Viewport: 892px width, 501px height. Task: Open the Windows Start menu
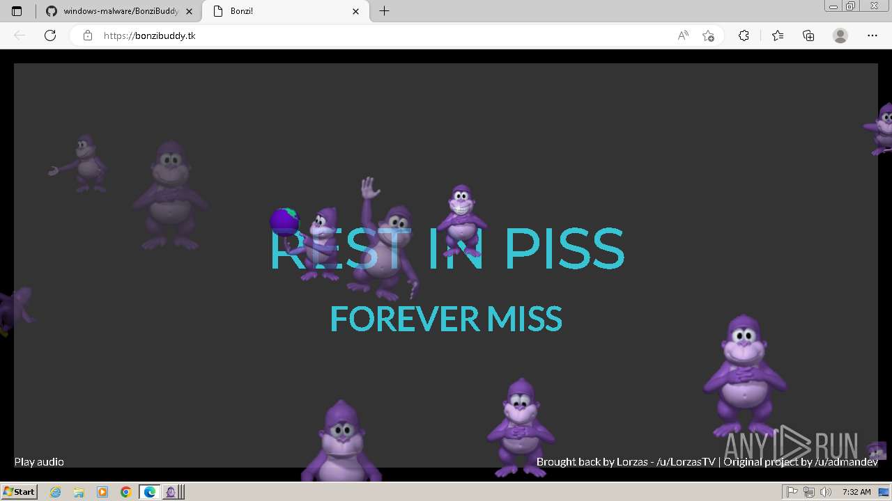(19, 492)
